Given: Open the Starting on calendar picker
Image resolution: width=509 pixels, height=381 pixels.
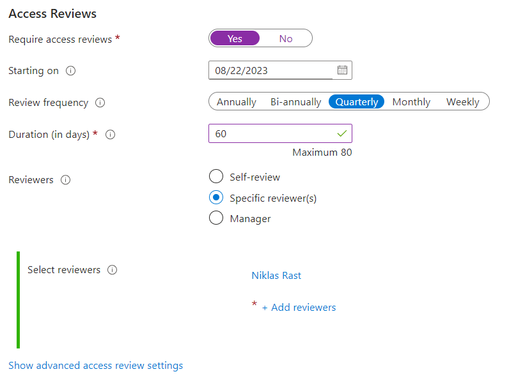Looking at the screenshot, I should (x=342, y=70).
